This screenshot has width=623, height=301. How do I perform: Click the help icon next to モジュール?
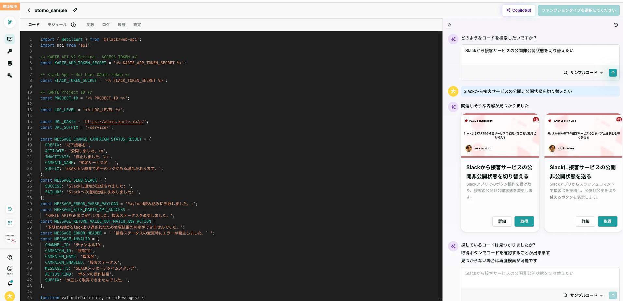coord(73,25)
